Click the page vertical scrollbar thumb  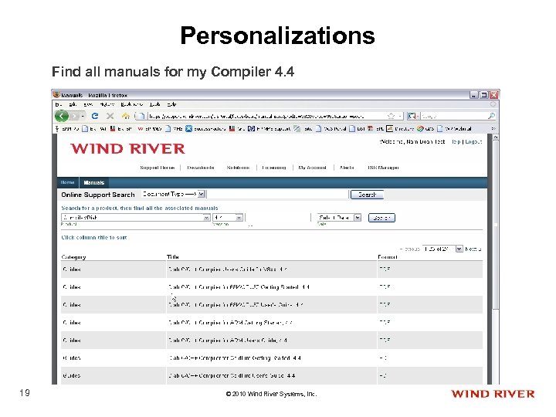[495, 225]
